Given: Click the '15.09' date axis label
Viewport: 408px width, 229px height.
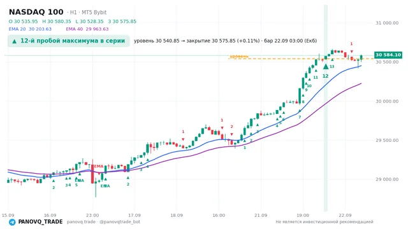Looking at the screenshot, I should click(8, 215).
